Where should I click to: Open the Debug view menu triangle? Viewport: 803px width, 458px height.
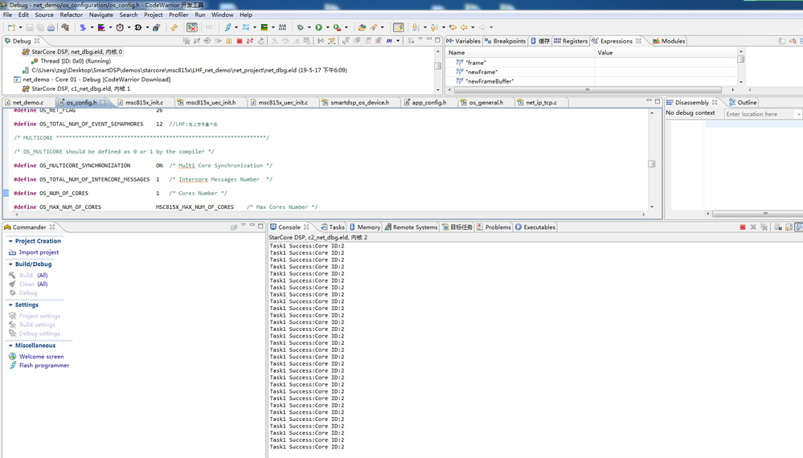click(x=420, y=39)
